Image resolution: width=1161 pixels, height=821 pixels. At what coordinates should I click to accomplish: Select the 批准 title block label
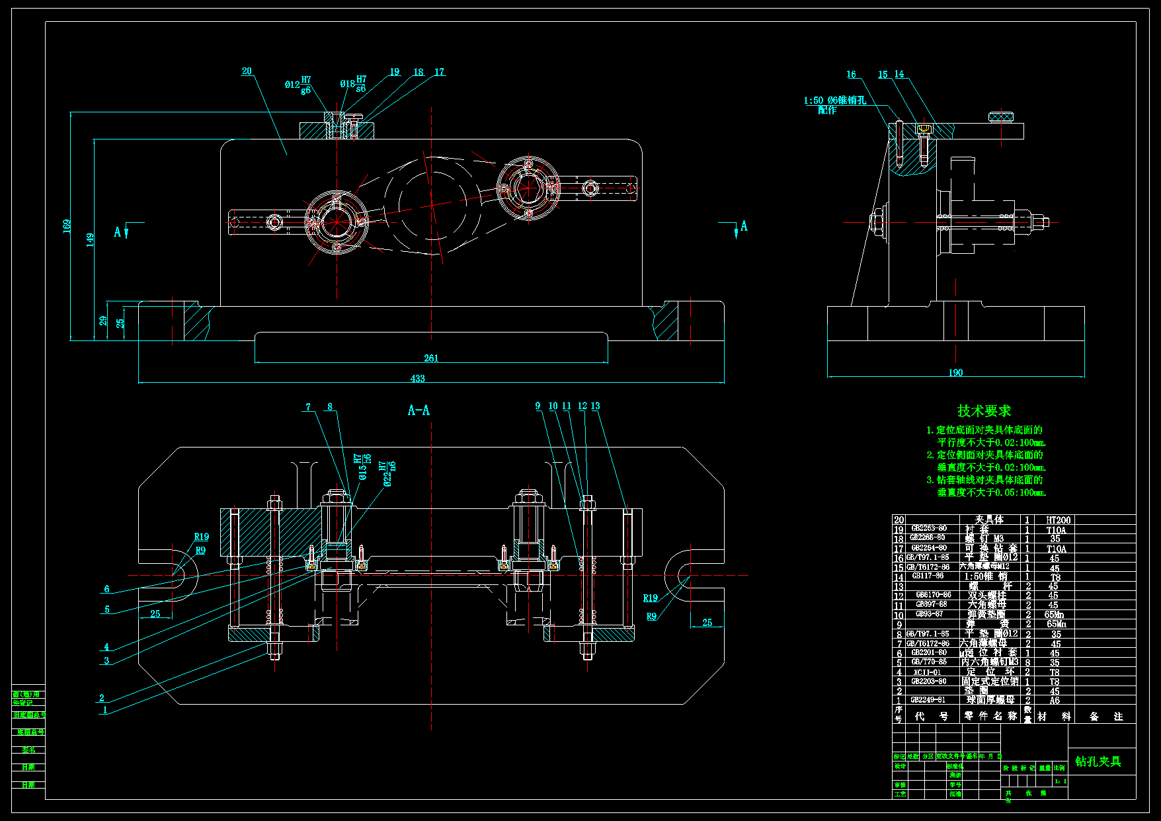click(955, 794)
